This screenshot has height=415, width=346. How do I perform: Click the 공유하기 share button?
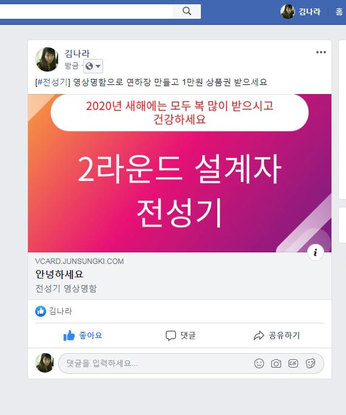277,336
